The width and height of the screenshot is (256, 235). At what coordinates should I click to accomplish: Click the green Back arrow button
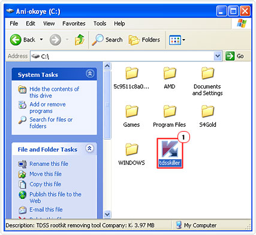[x=16, y=40]
